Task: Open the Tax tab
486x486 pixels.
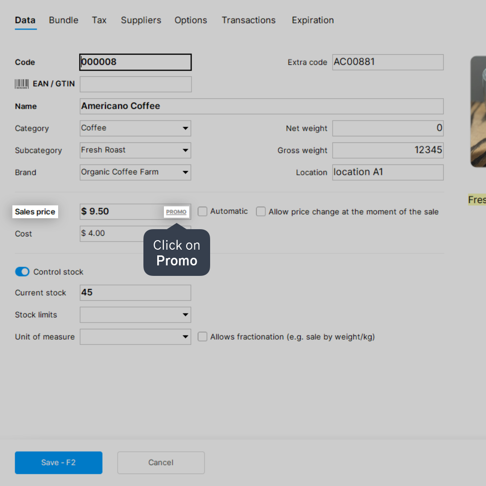Action: click(x=99, y=20)
